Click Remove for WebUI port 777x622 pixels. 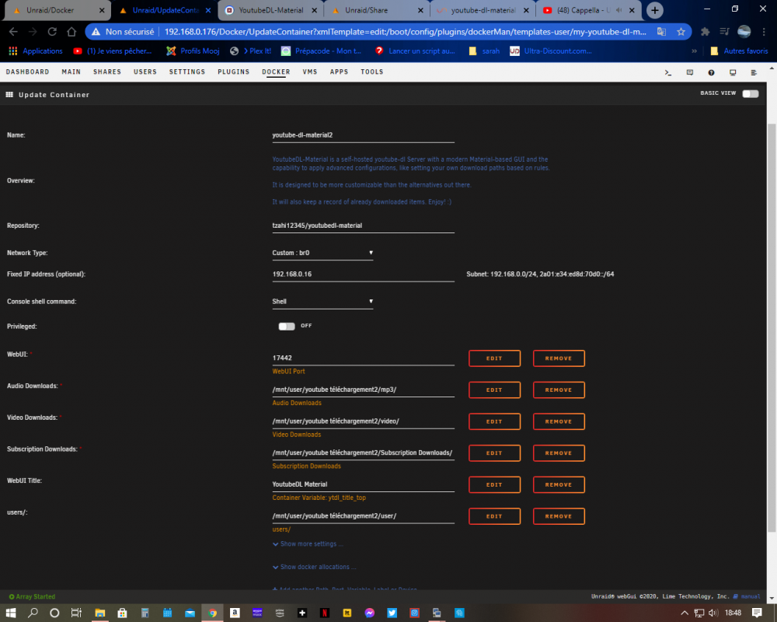(559, 358)
